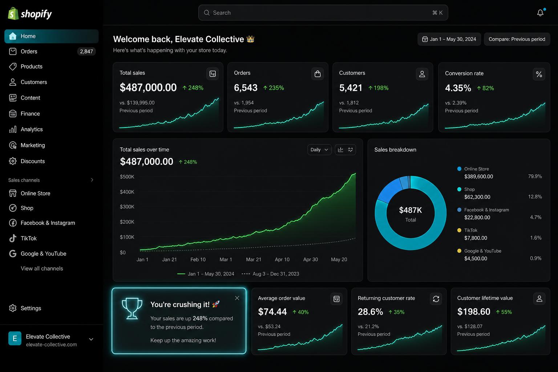Click the Shopify logo
The height and width of the screenshot is (372, 558).
pos(30,14)
